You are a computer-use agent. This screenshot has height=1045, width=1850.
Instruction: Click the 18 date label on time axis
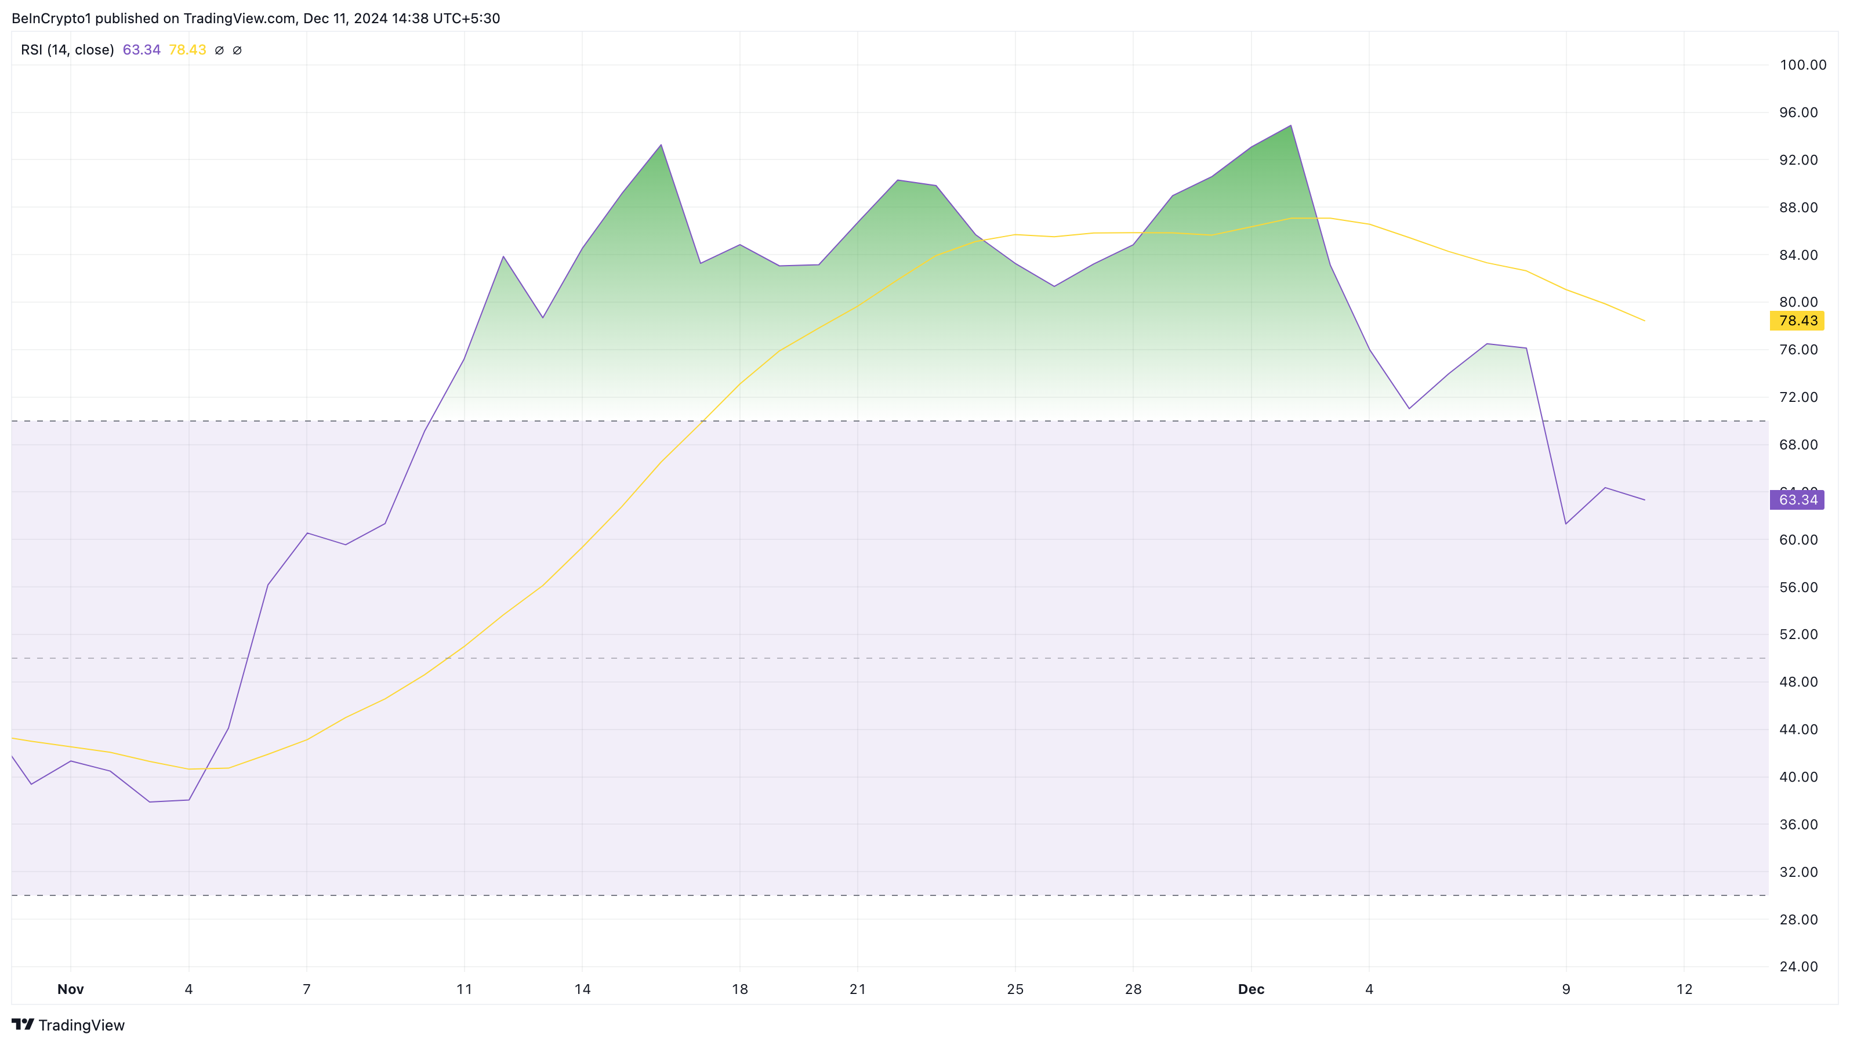point(740,989)
